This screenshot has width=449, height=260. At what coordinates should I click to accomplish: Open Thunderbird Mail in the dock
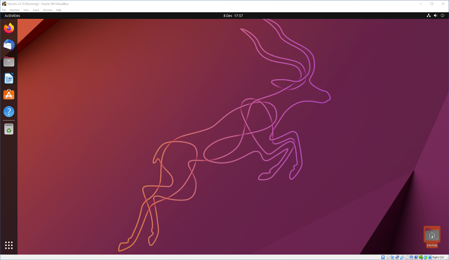pyautogui.click(x=9, y=45)
